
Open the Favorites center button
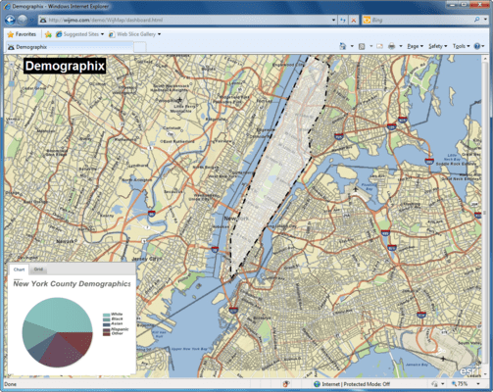[22, 34]
